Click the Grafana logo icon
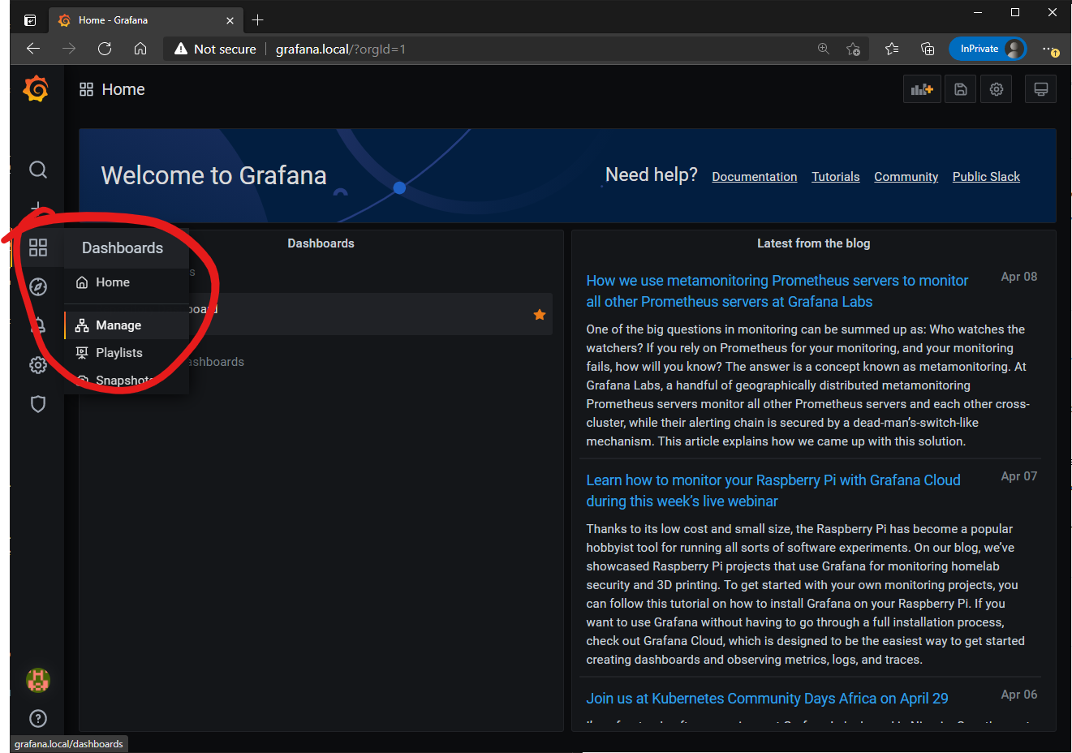 point(36,88)
